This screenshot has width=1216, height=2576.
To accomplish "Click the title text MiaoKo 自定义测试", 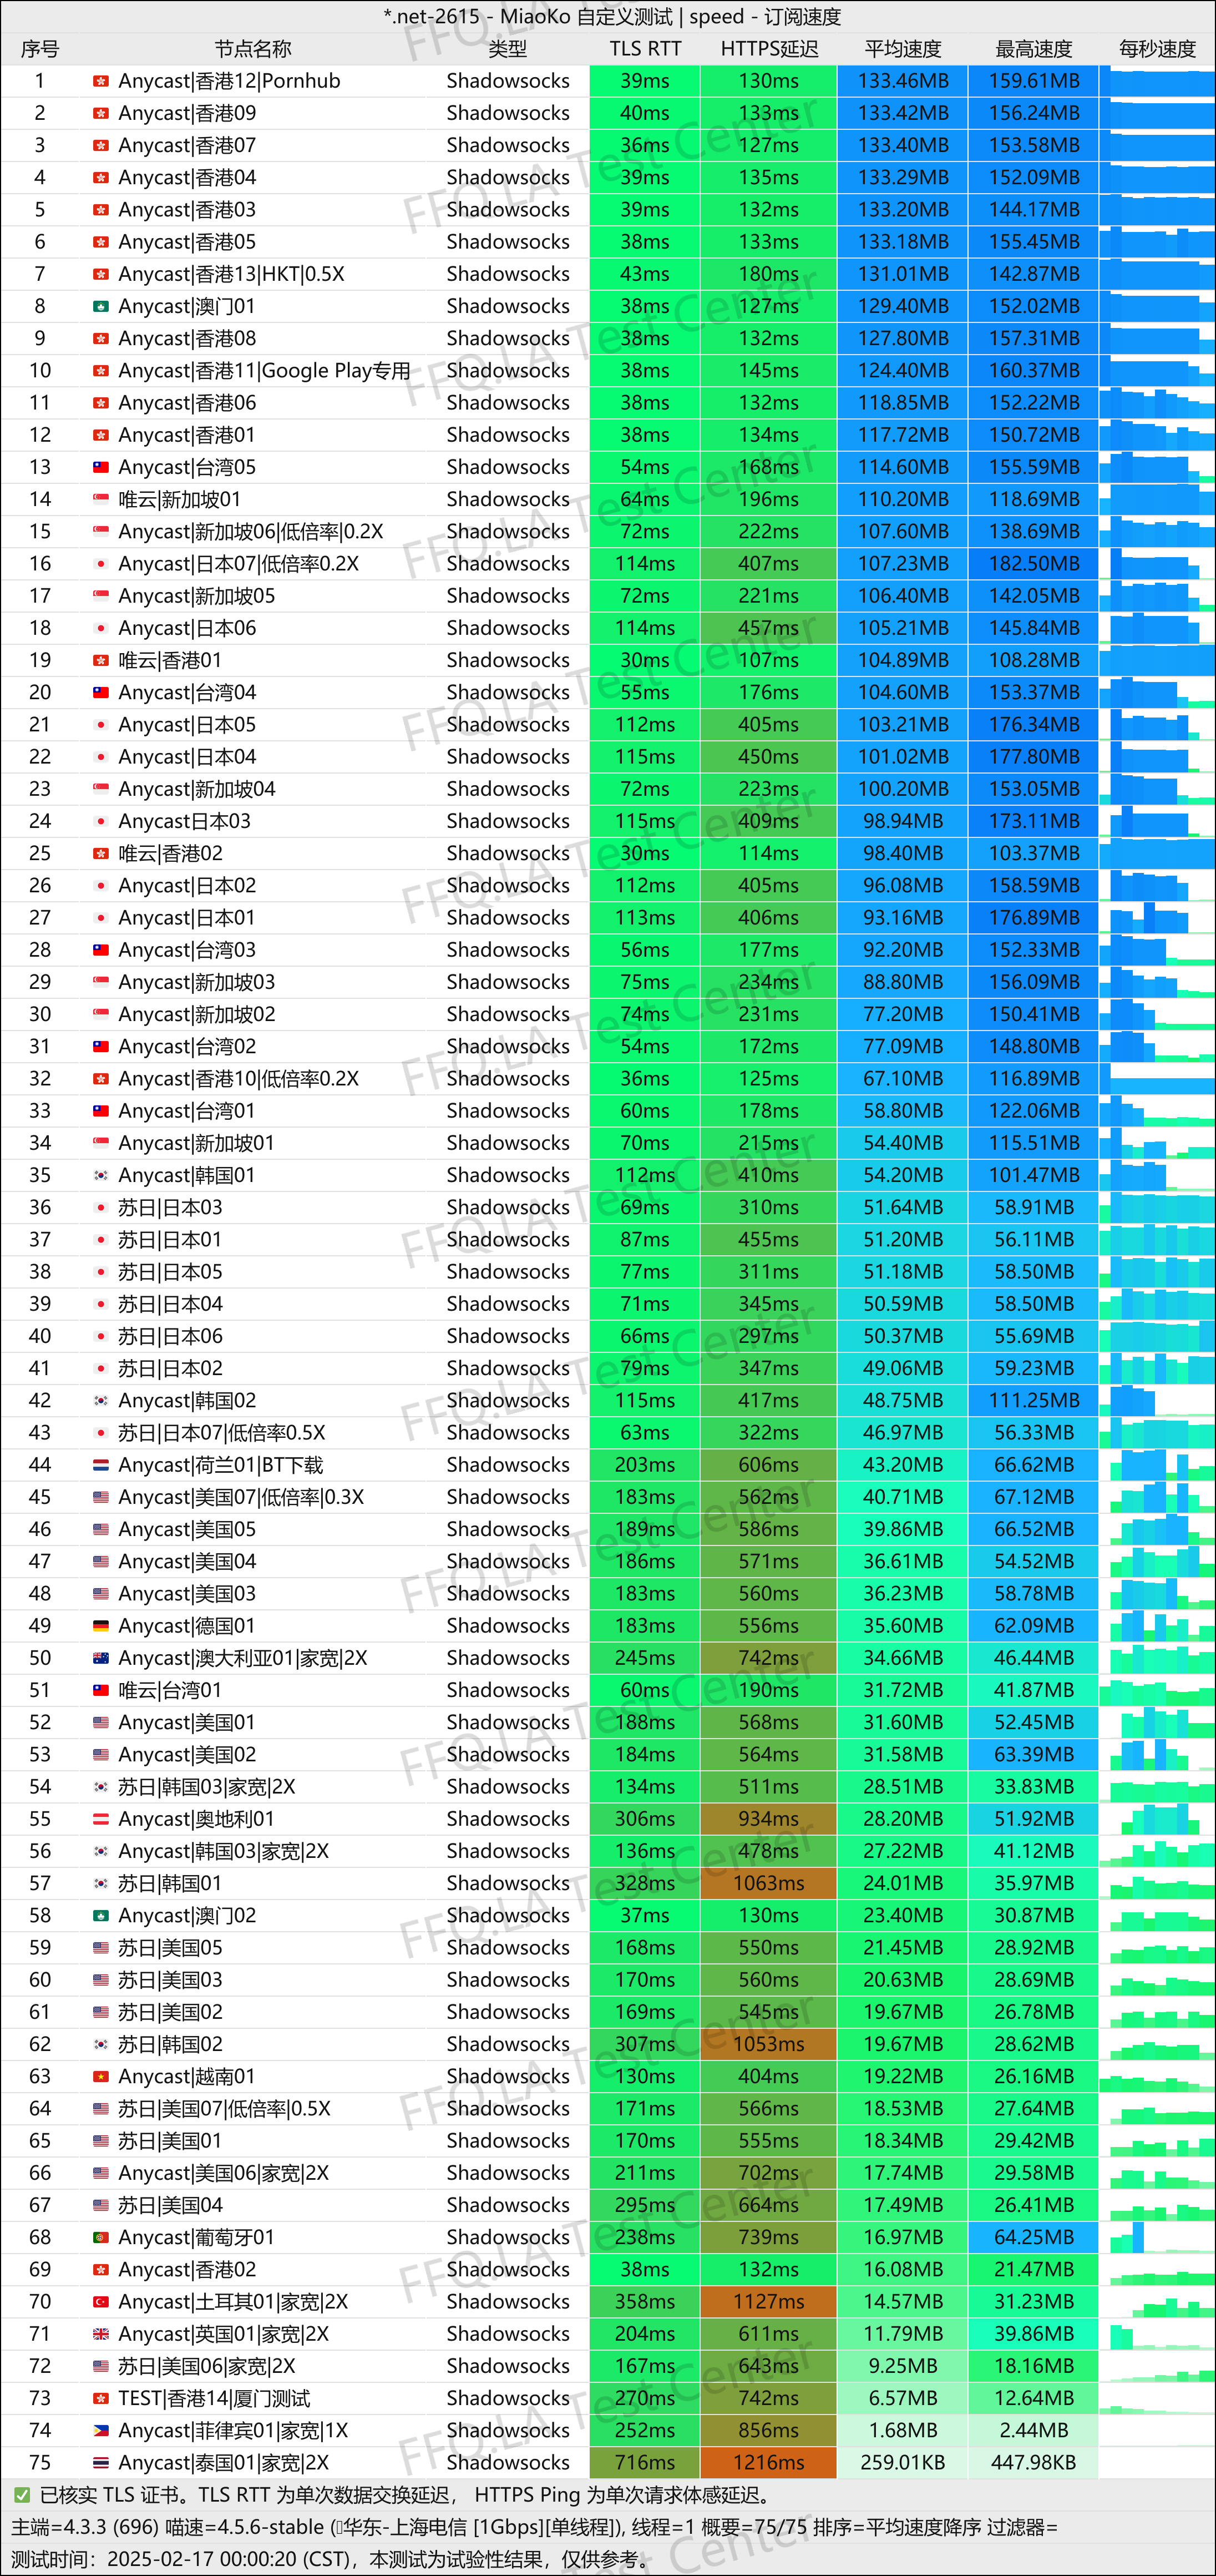I will coord(587,17).
